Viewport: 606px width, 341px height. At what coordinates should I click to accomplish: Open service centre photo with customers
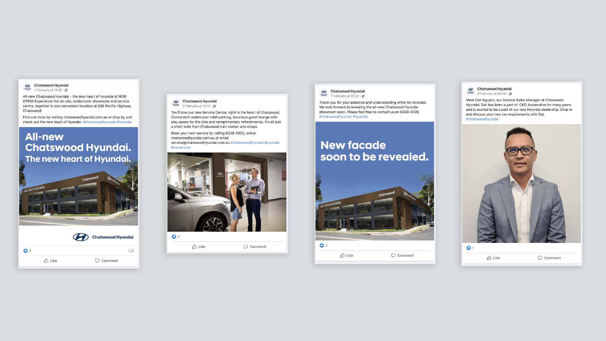[x=227, y=192]
